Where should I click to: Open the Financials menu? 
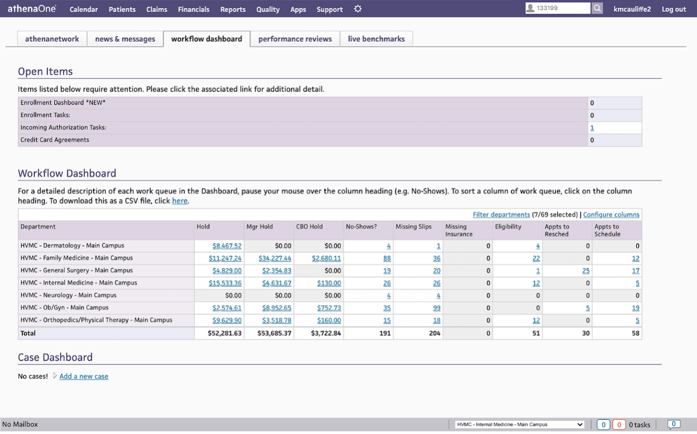(x=194, y=9)
